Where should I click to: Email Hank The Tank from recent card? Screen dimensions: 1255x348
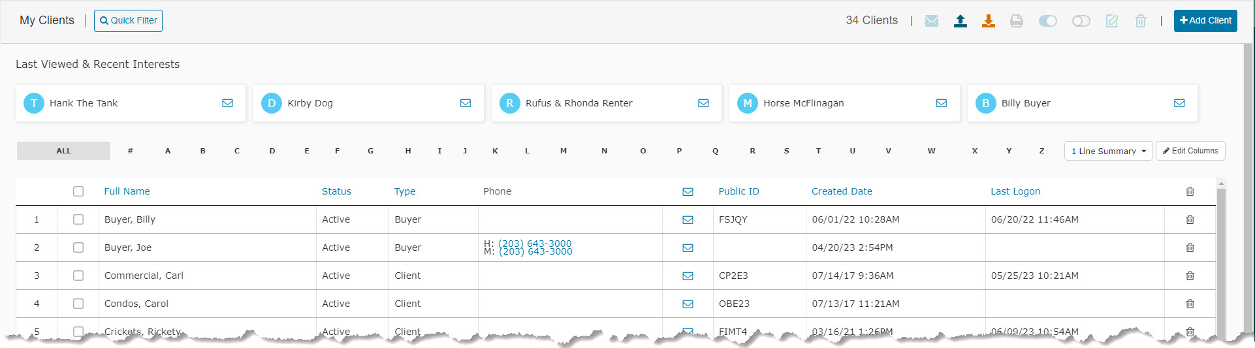point(227,103)
